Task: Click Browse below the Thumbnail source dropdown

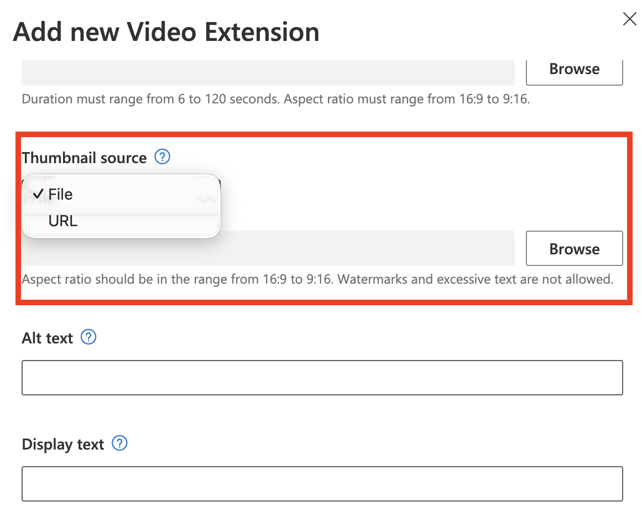Action: click(x=574, y=249)
